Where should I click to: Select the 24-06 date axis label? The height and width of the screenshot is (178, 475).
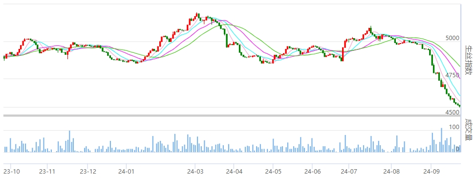(313, 172)
